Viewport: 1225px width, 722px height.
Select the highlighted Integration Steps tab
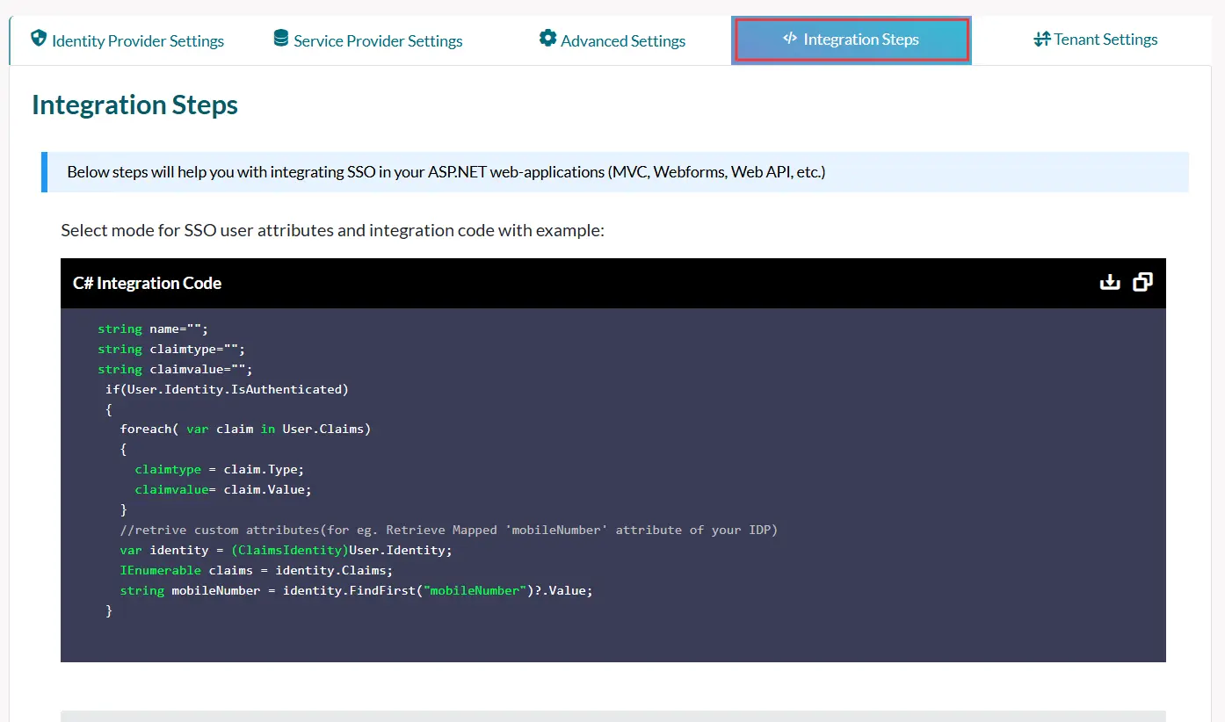pos(851,39)
